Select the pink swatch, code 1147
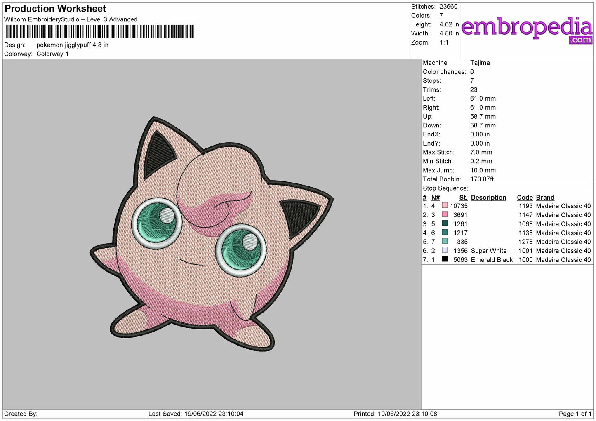 [x=445, y=214]
